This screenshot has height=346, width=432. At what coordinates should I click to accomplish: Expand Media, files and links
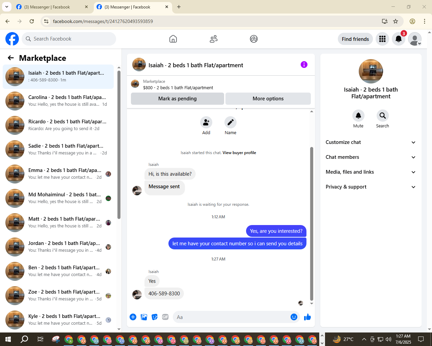tap(371, 172)
